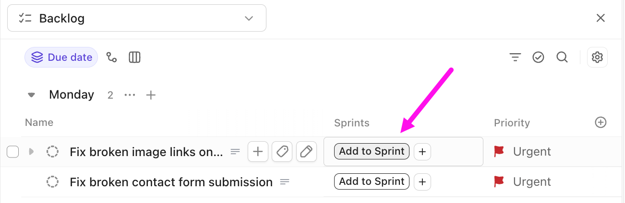Viewport: 625px width, 203px height.
Task: Toggle the show closed tasks checkmark icon
Action: pos(538,57)
